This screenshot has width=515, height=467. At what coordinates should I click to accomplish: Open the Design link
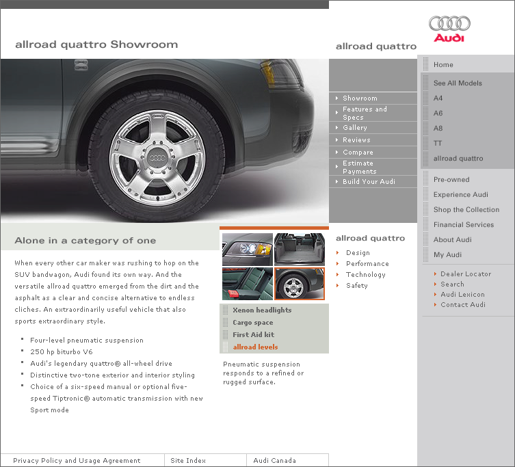(x=358, y=253)
